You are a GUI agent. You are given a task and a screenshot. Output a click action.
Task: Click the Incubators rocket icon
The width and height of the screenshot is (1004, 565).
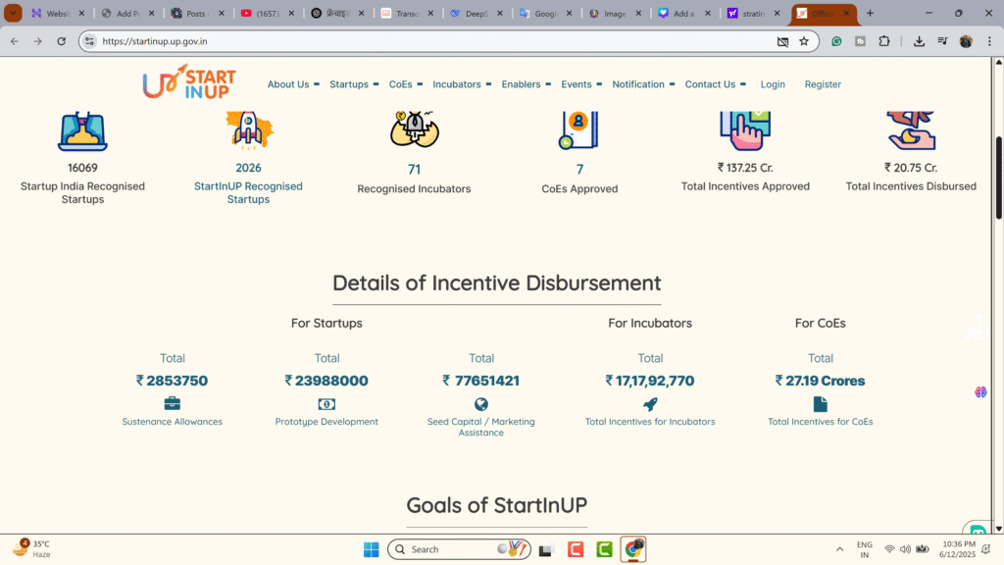click(x=650, y=404)
